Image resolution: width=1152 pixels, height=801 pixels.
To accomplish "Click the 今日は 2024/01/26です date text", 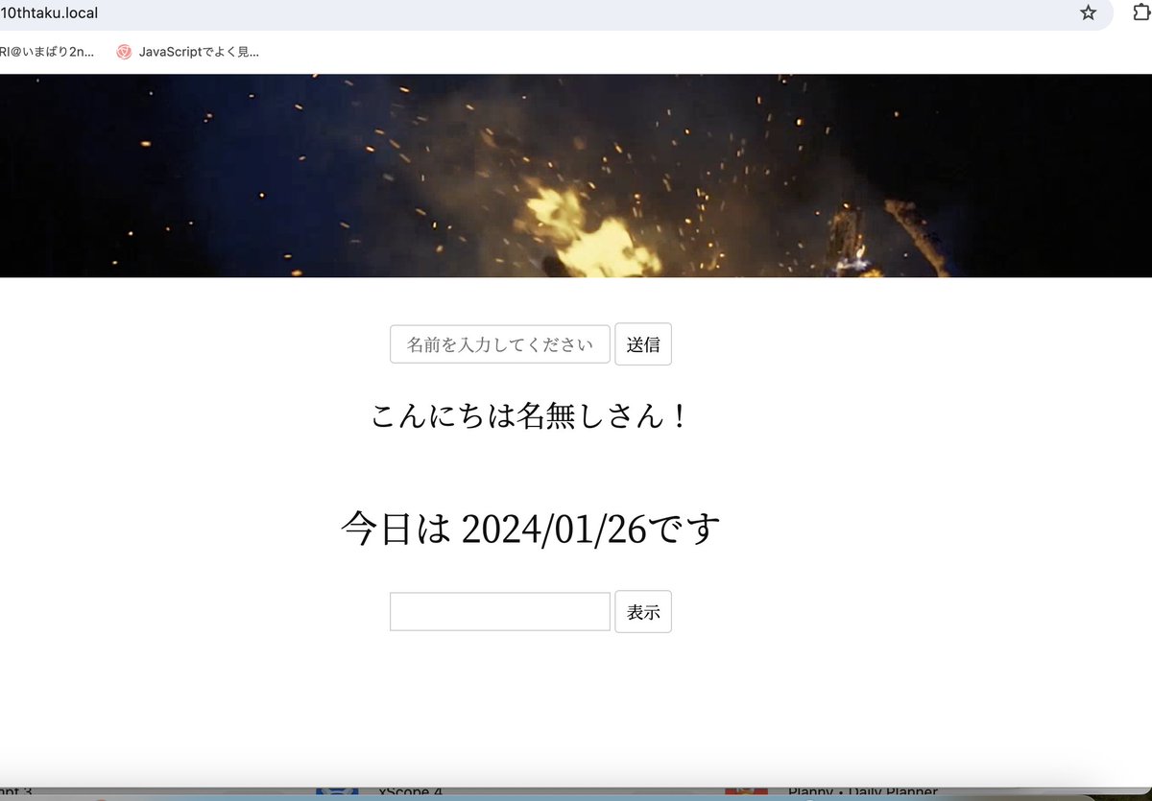I will (530, 529).
